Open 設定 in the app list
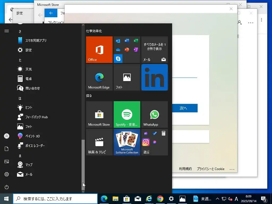The width and height of the screenshot is (272, 204). 49,50
